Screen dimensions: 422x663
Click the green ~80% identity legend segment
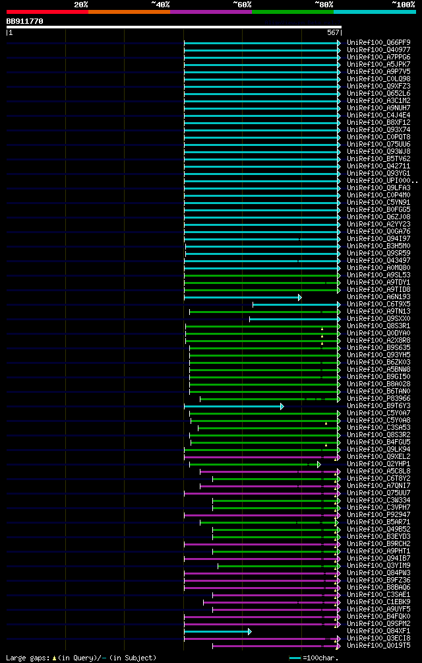(293, 11)
